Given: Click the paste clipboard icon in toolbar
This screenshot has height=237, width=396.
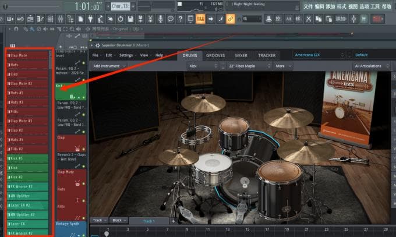Looking at the screenshot, I should 329,19.
